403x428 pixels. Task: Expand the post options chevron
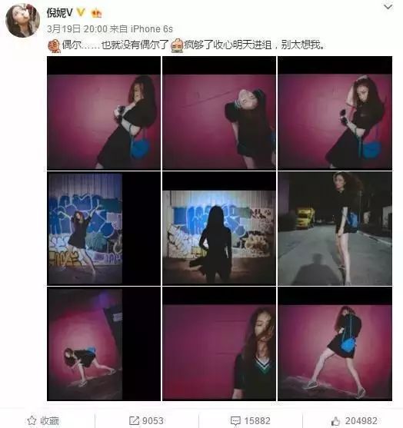[388, 7]
